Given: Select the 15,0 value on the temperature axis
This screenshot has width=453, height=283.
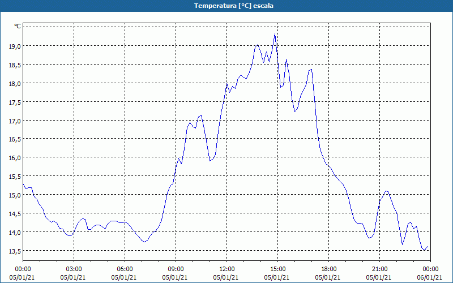Looking at the screenshot, I should tap(15, 195).
